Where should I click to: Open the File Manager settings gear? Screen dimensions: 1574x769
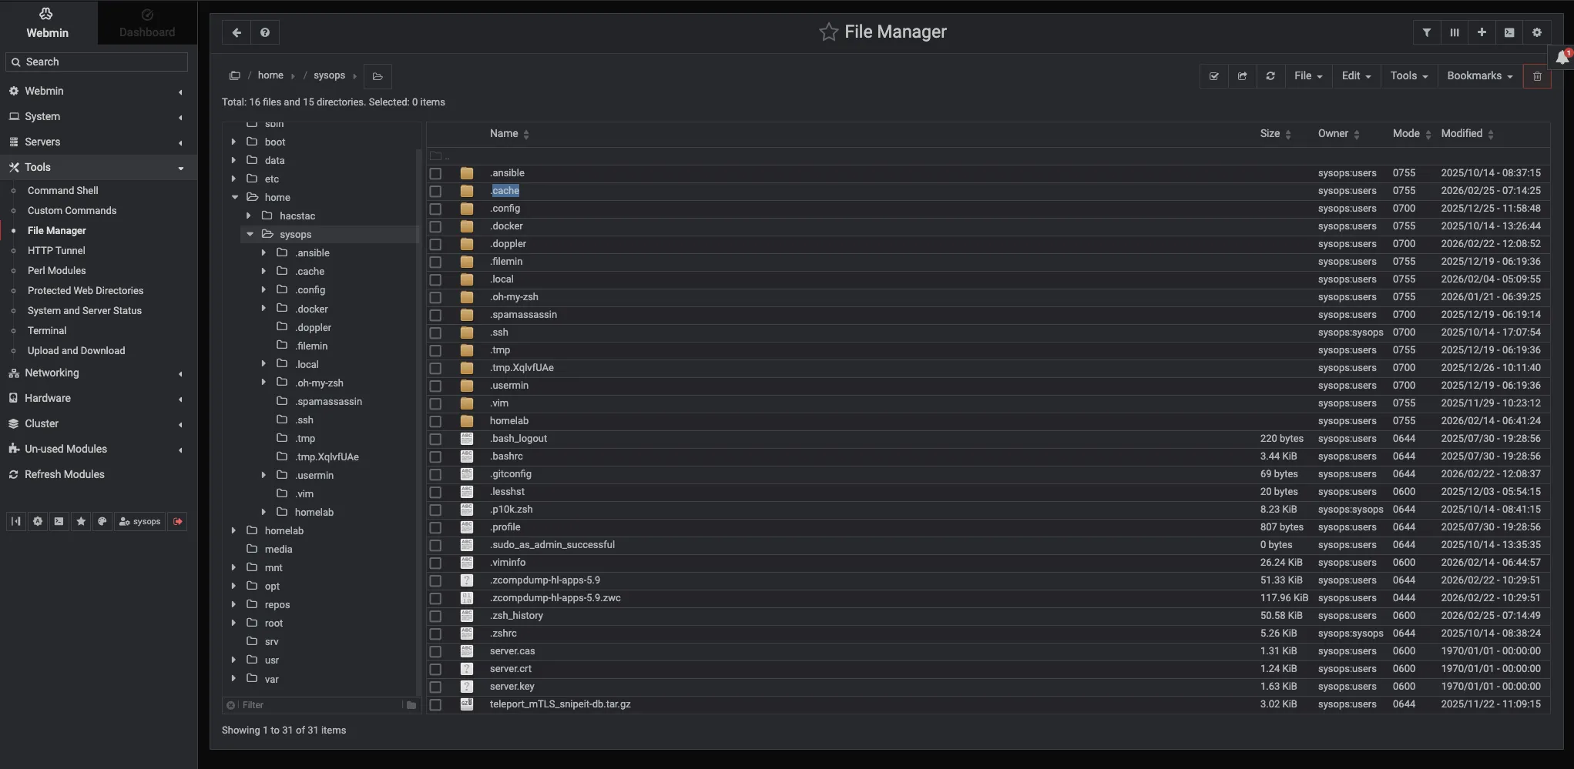point(1536,32)
